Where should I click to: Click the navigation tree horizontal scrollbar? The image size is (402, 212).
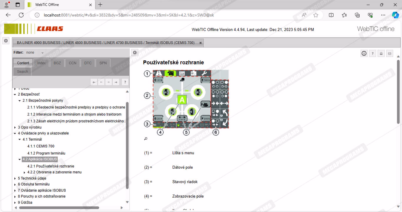point(59,208)
